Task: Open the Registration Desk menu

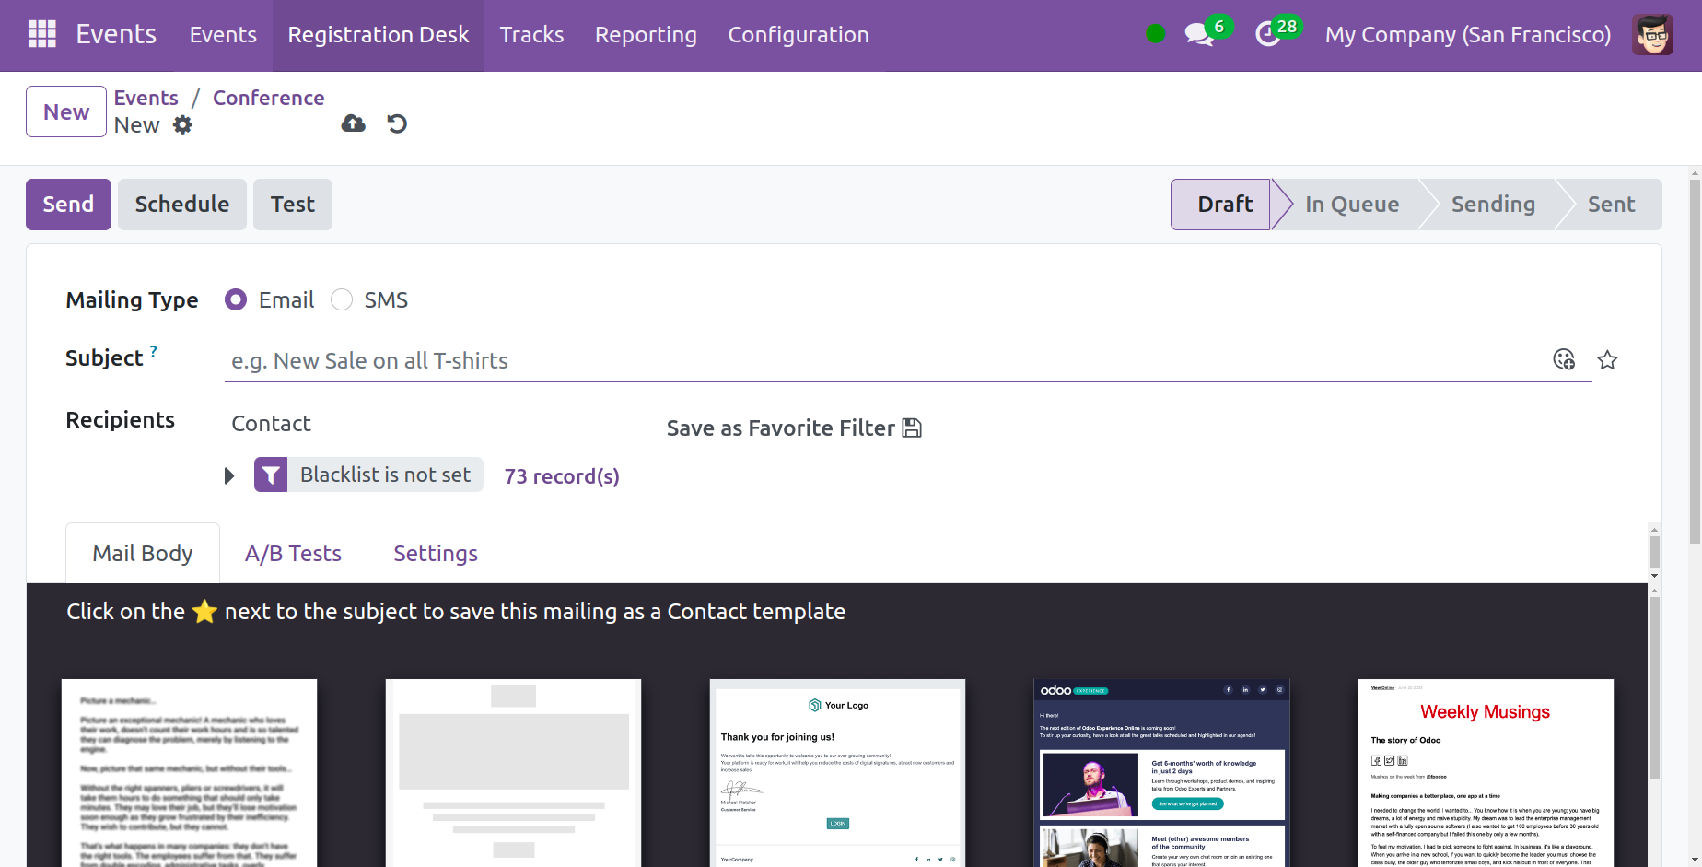Action: click(379, 35)
